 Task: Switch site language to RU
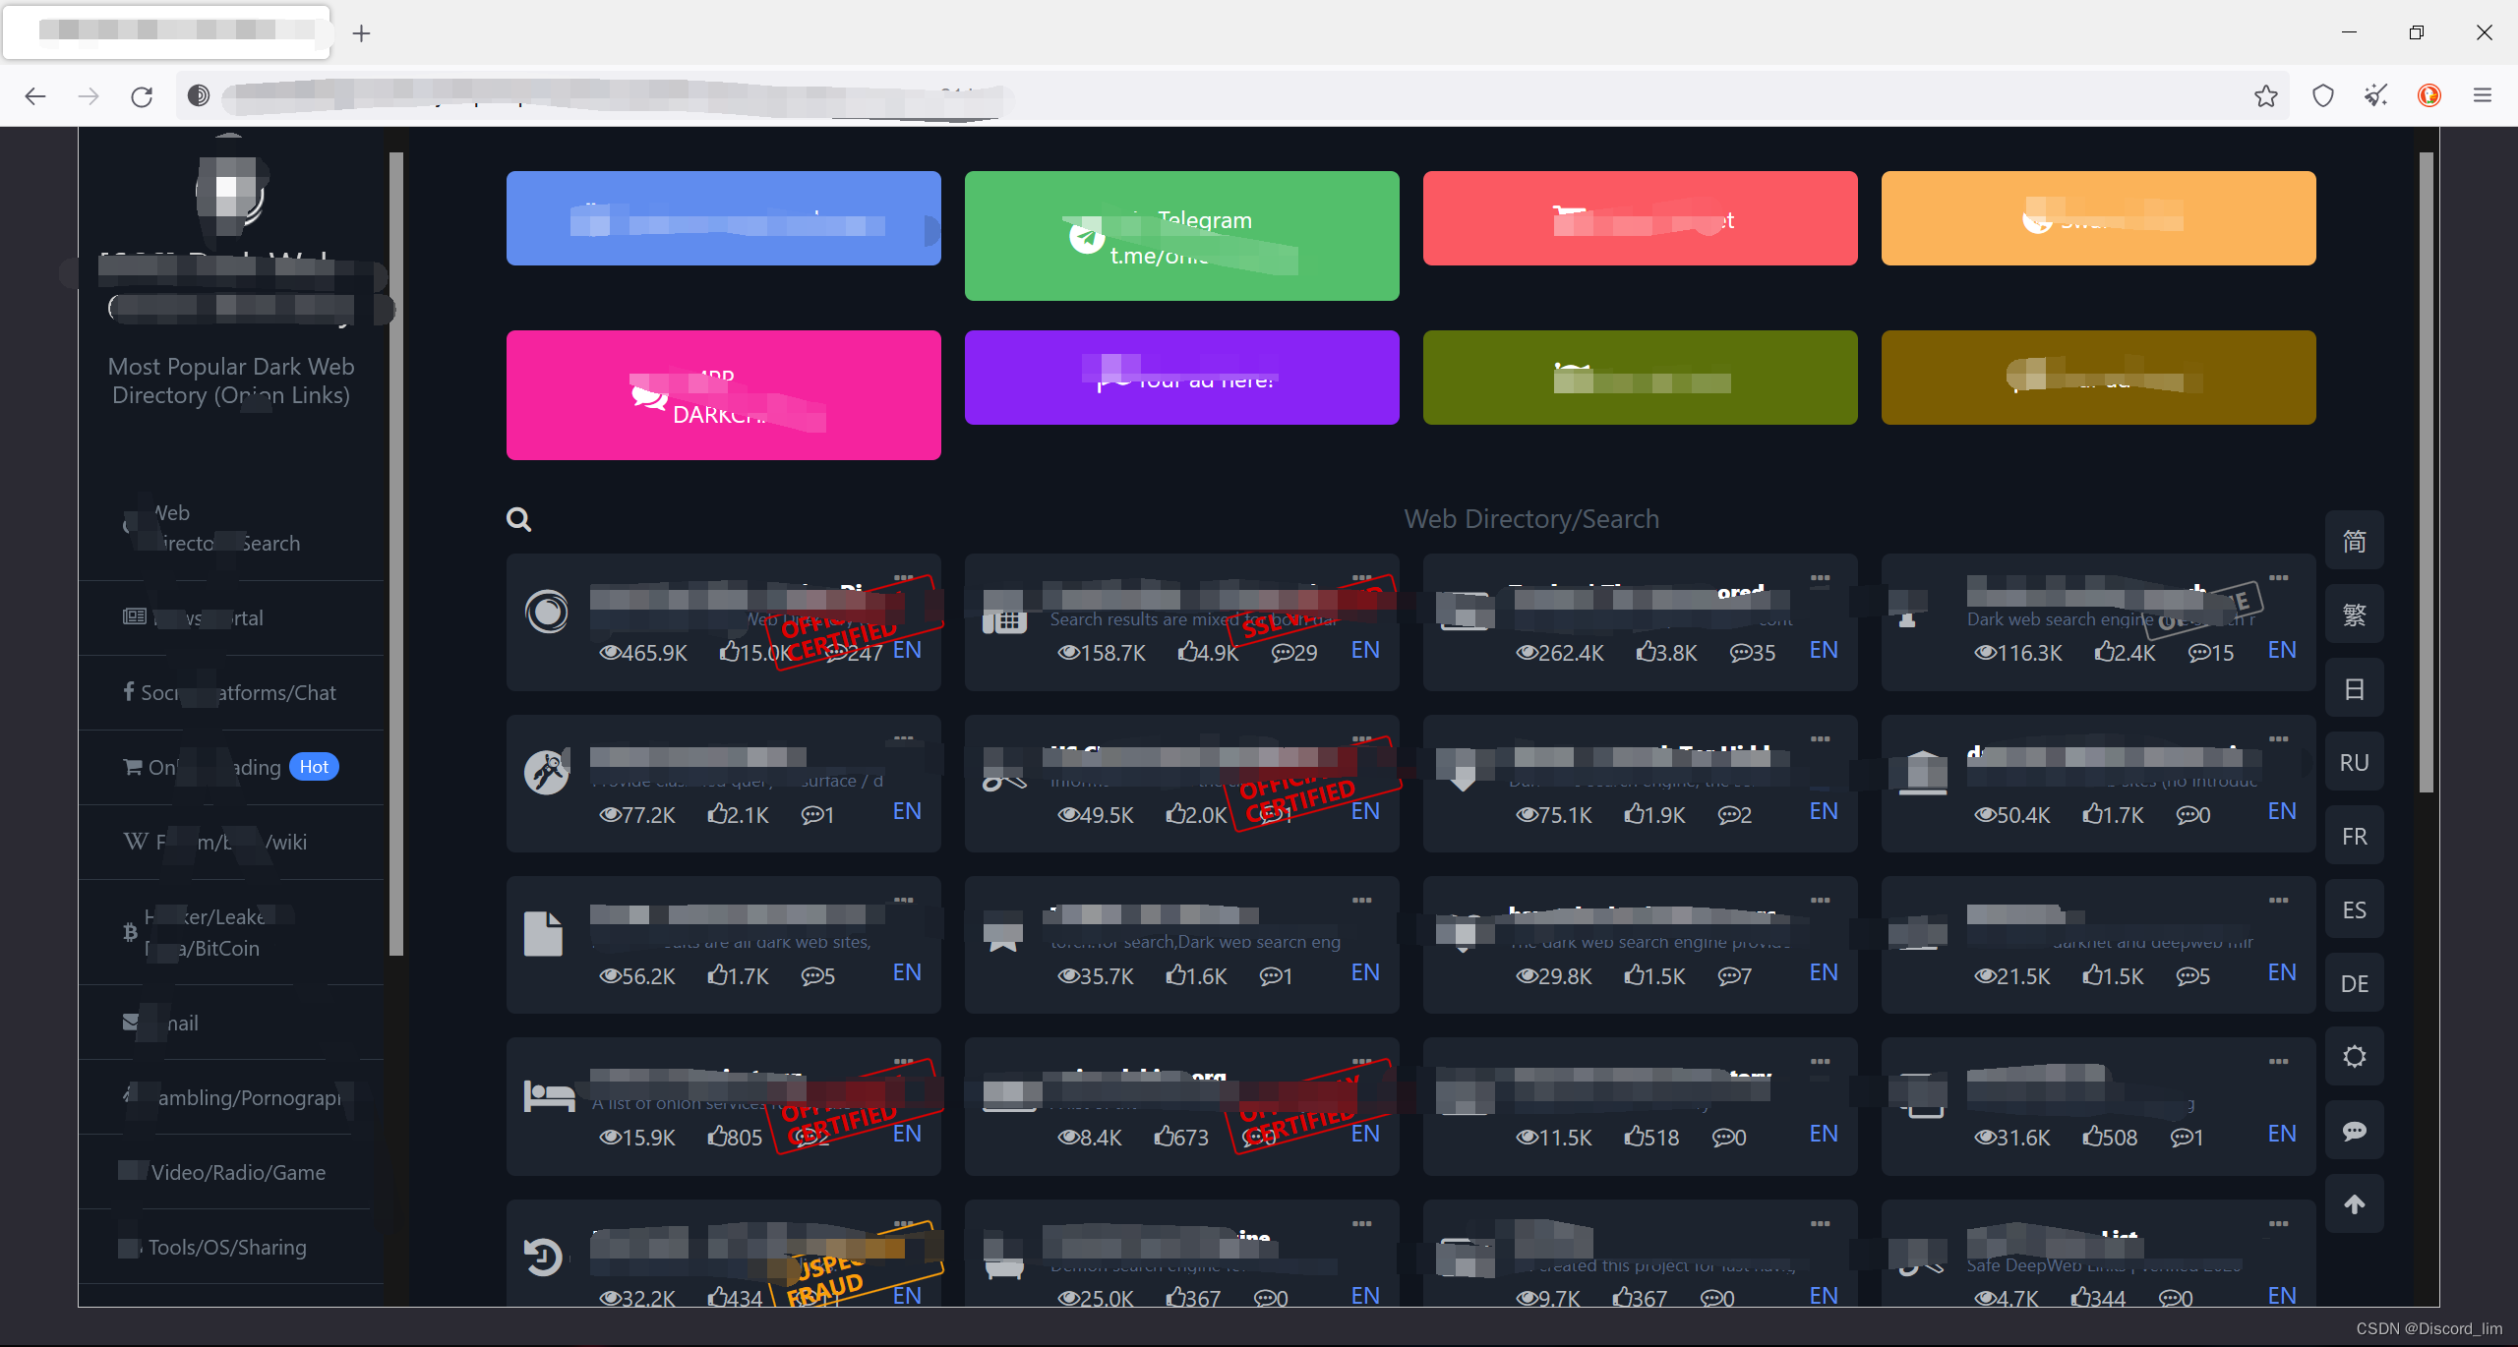click(x=2354, y=763)
